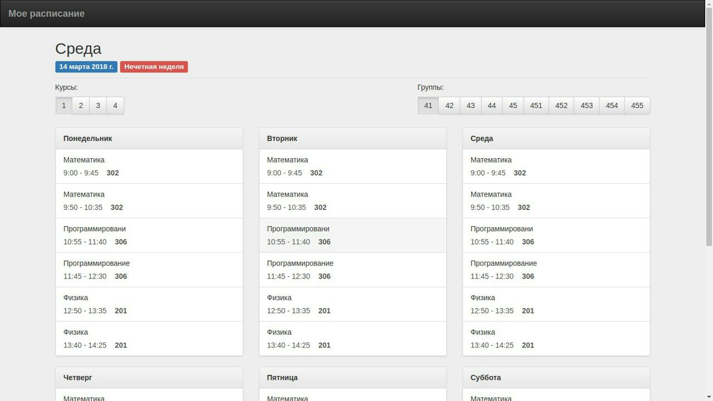Image resolution: width=713 pixels, height=401 pixels.
Task: Click the "14 марта 2018 г." date badge
Action: pyautogui.click(x=86, y=67)
